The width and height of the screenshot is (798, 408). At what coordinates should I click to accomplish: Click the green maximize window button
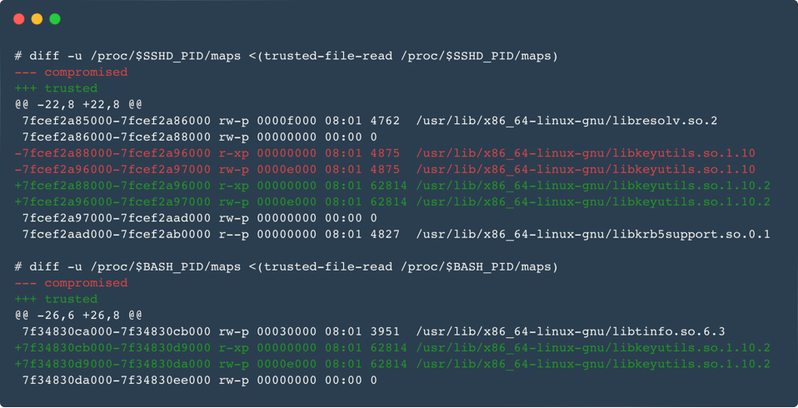55,18
